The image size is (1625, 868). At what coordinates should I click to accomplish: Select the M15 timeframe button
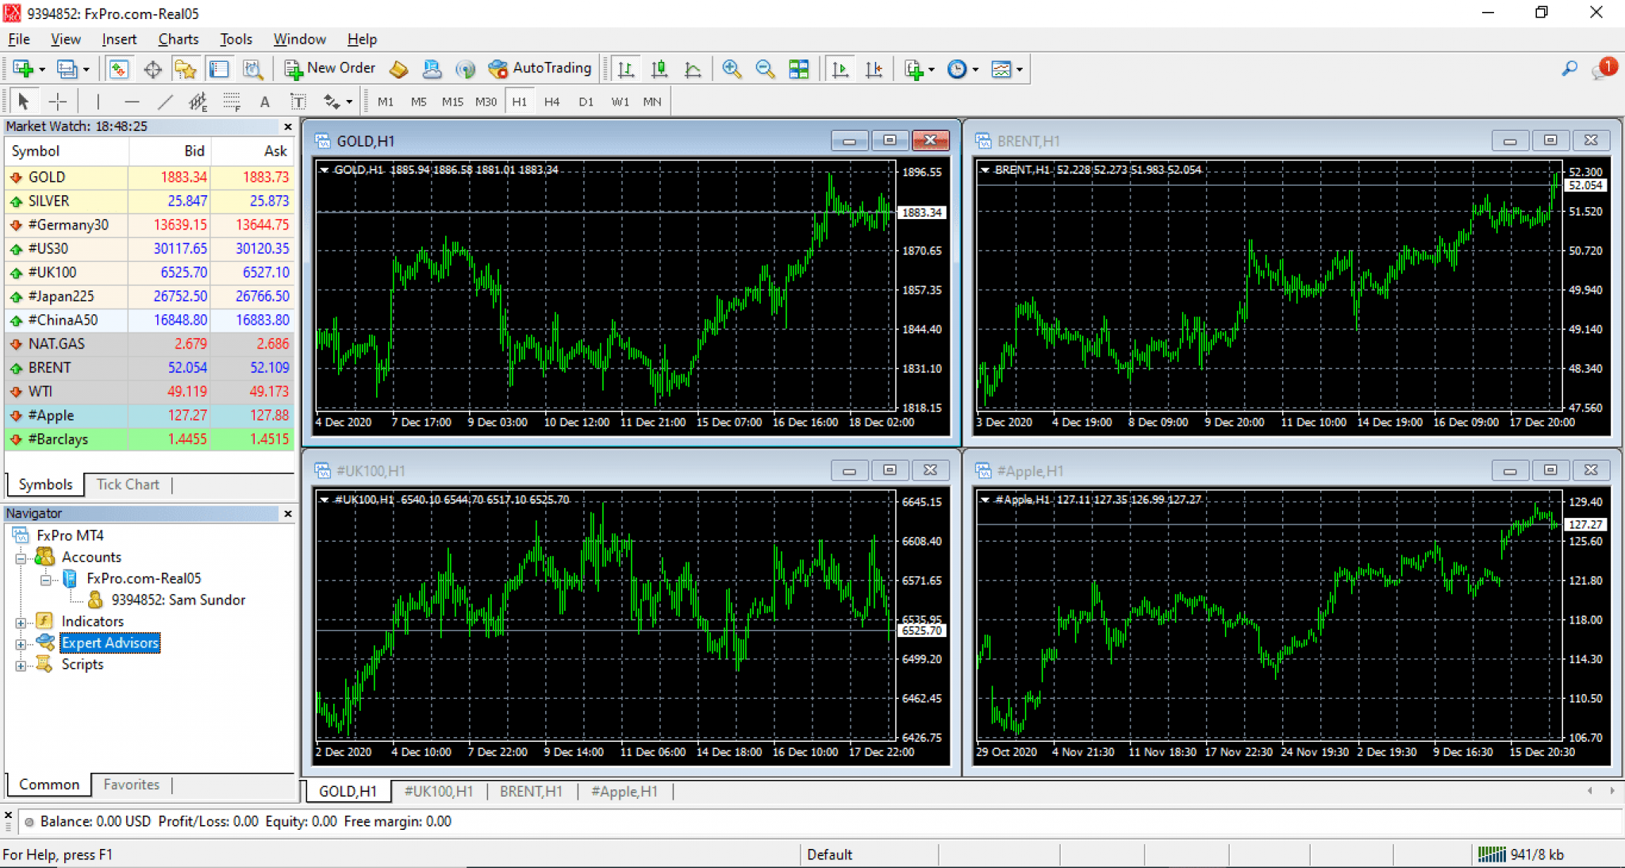tap(452, 102)
